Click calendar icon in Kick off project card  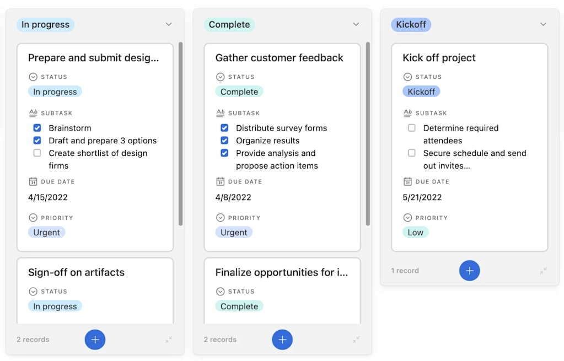[407, 181]
